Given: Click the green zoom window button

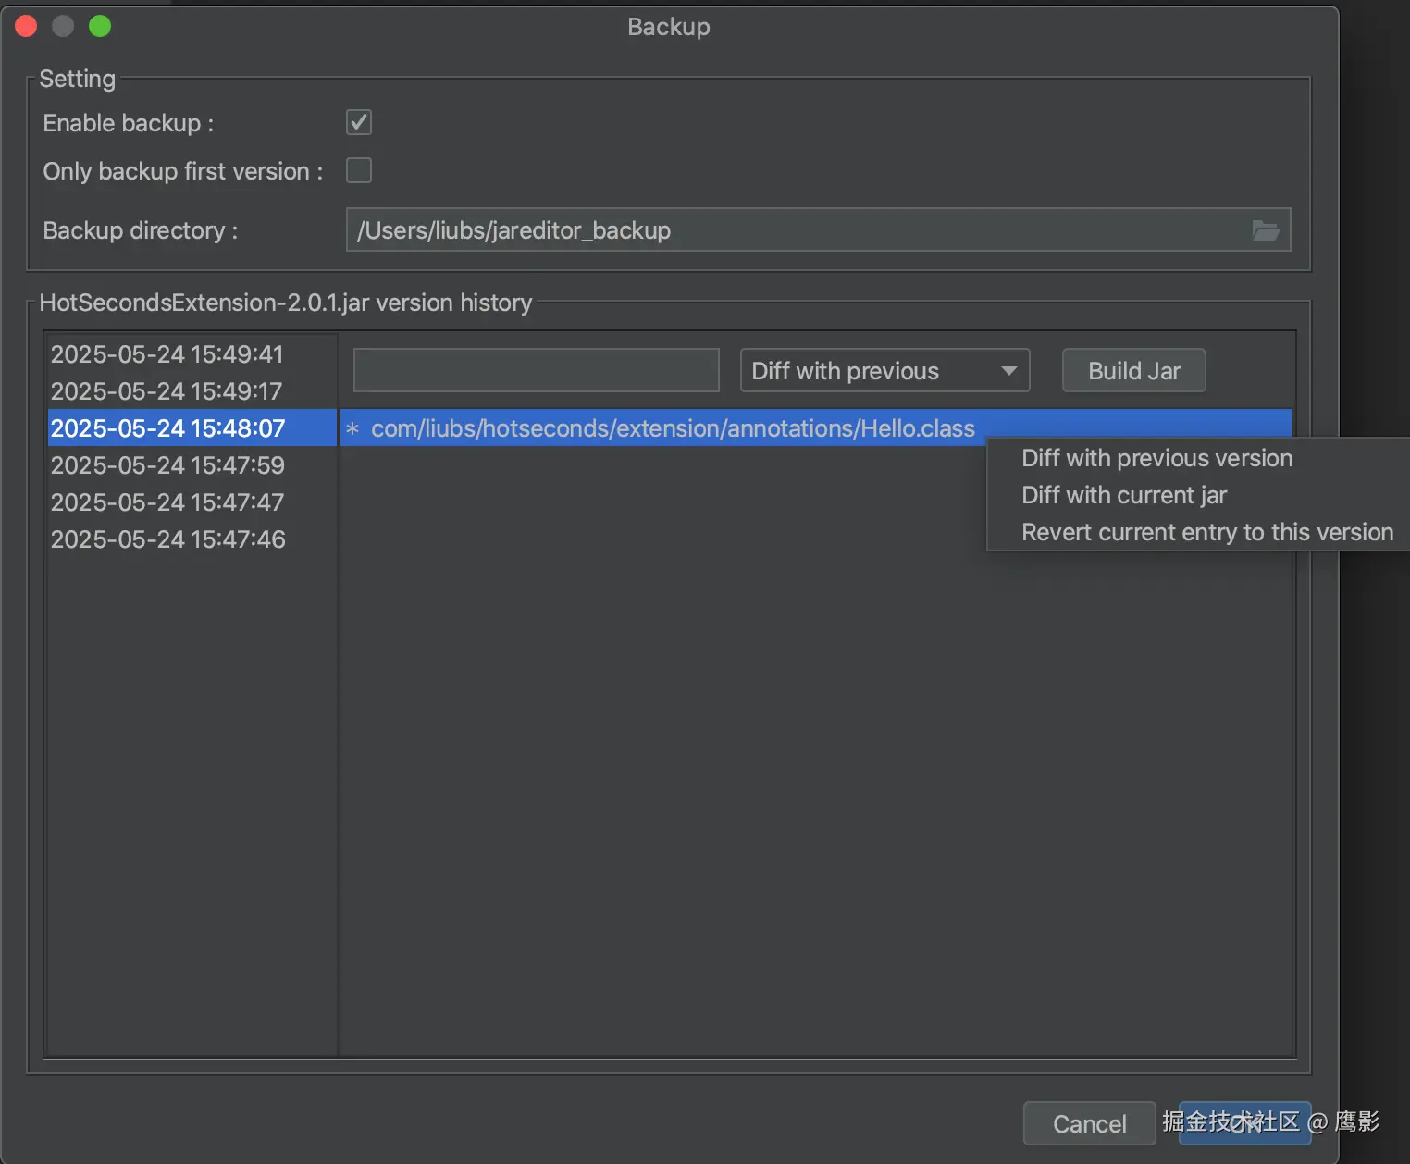Looking at the screenshot, I should point(100,27).
